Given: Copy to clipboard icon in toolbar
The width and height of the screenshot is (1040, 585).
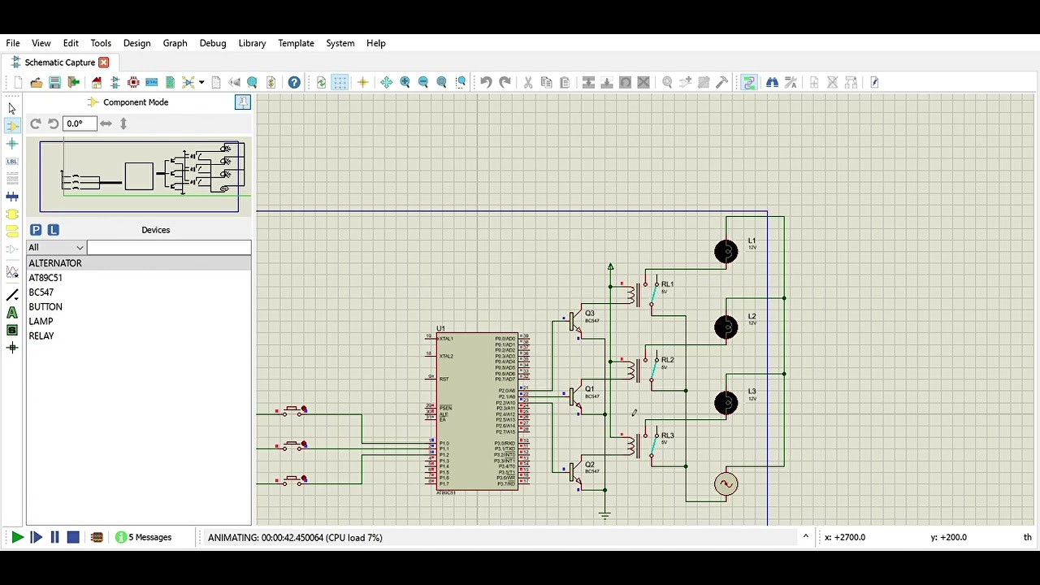Looking at the screenshot, I should pyautogui.click(x=546, y=82).
